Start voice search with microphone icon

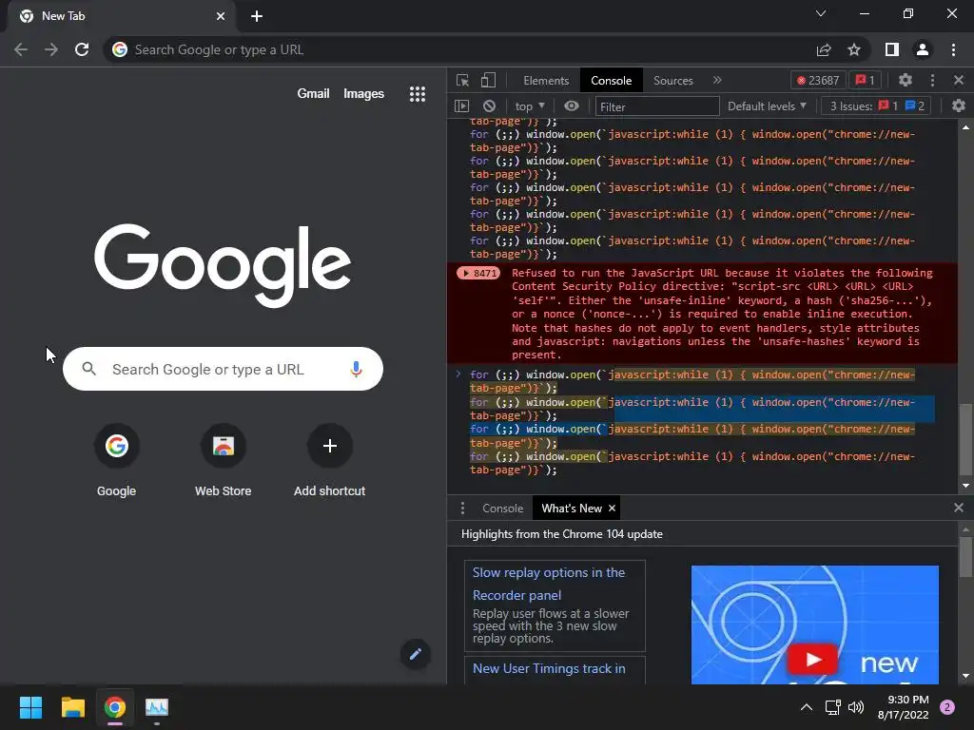pyautogui.click(x=356, y=369)
